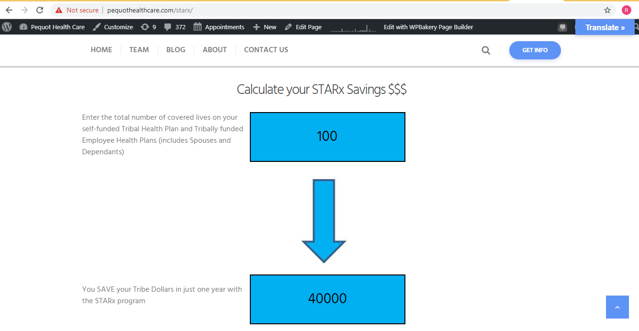639x331 pixels.
Task: Reload the page with refresh icon
Action: click(40, 10)
